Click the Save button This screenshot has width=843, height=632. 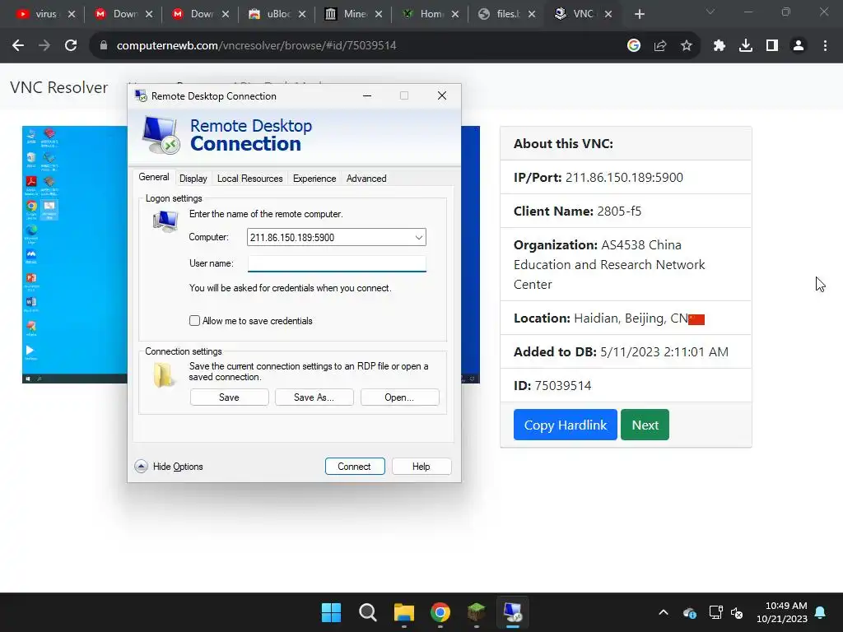tap(229, 397)
